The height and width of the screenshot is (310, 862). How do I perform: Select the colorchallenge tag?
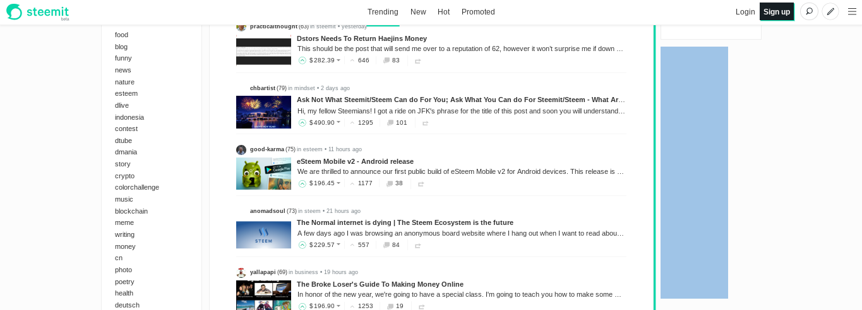click(137, 187)
